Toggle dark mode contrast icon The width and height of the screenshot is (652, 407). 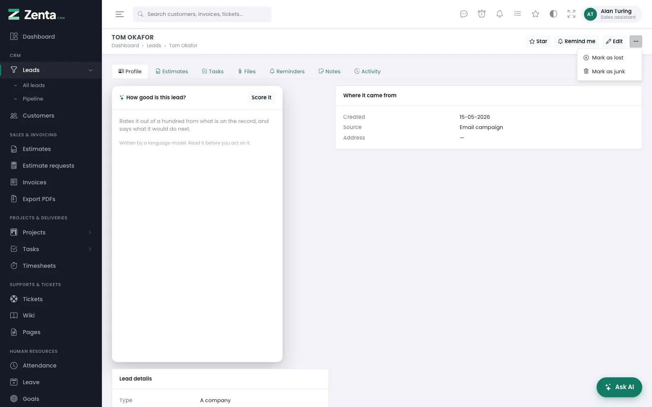(x=553, y=14)
